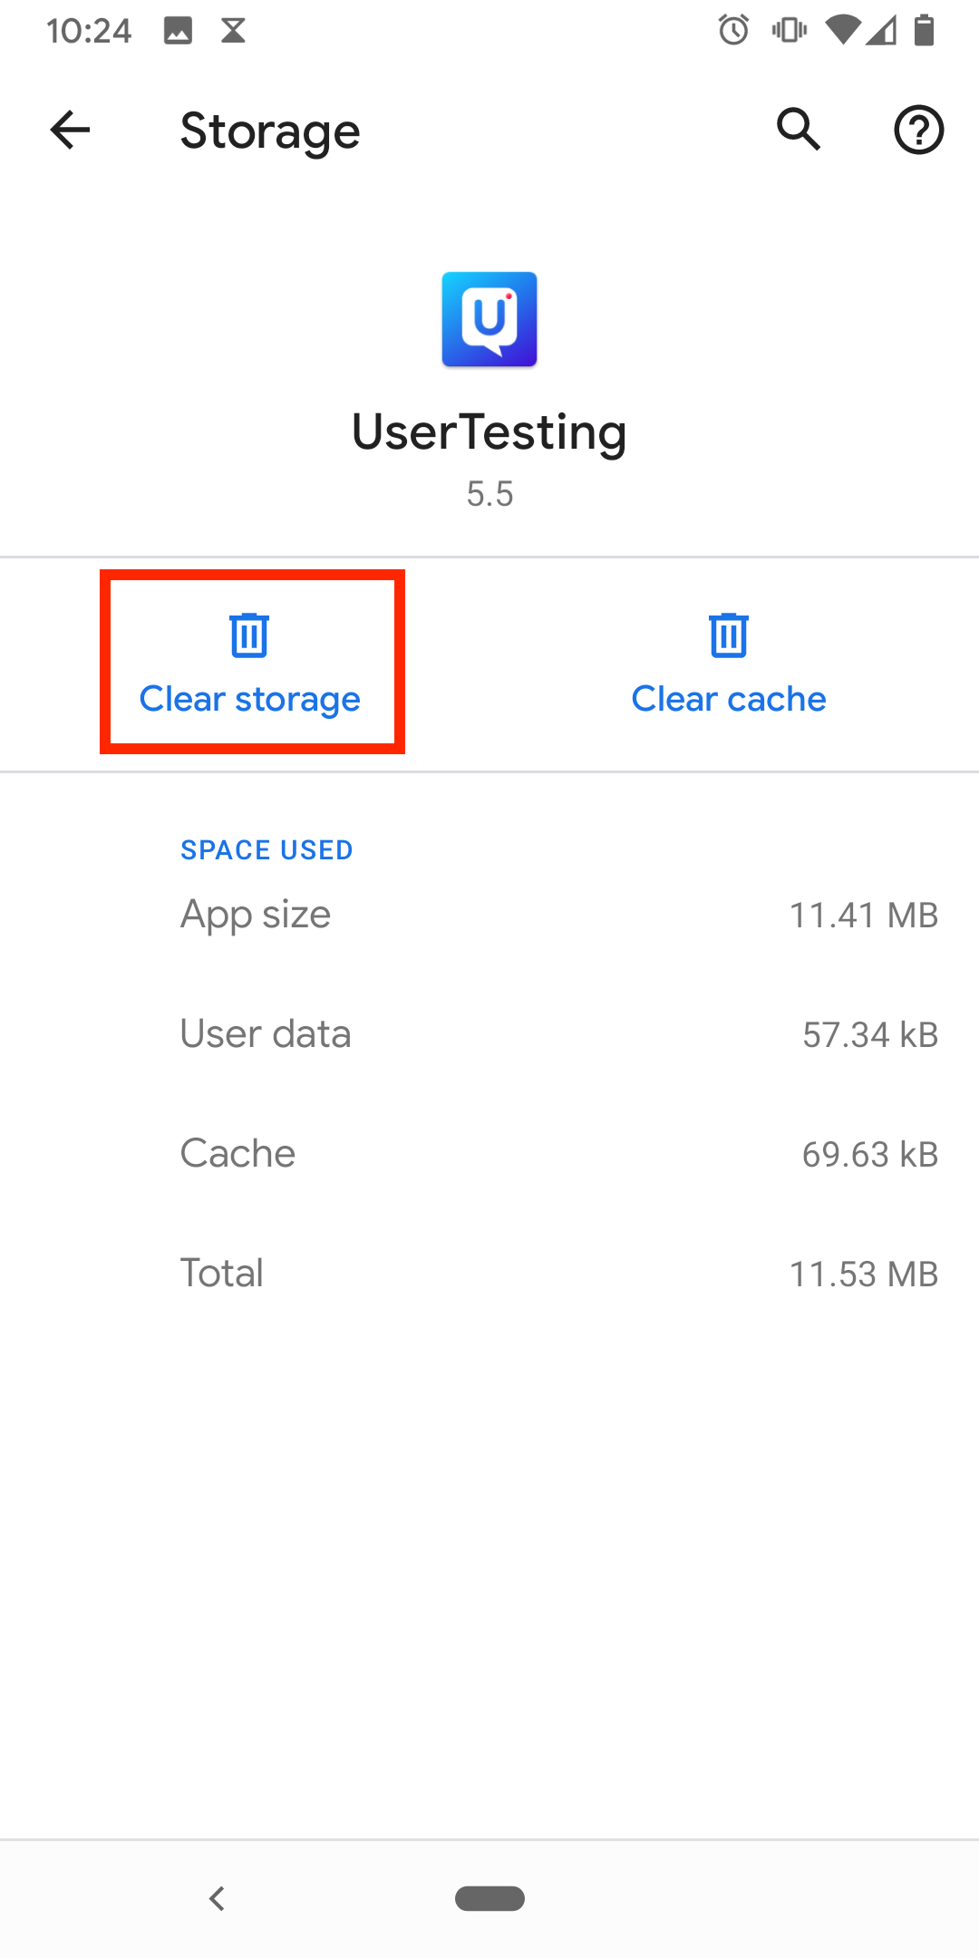The width and height of the screenshot is (979, 1958).
Task: Click the Clear storage label
Action: 249,699
